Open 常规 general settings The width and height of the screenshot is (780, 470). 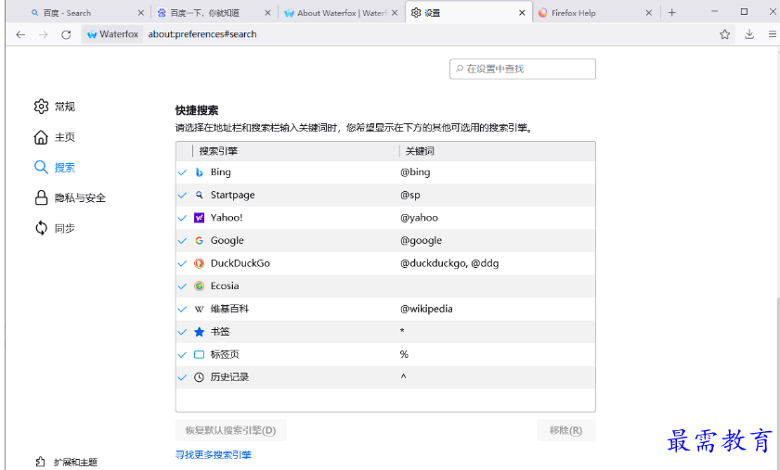tap(55, 107)
